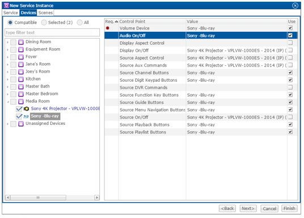The height and width of the screenshot is (218, 304).
Task: Click the <Back button
Action: 227,208
